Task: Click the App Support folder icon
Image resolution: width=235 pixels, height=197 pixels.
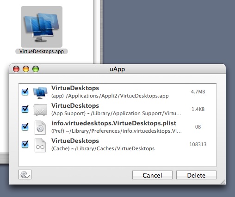Action: click(40, 110)
